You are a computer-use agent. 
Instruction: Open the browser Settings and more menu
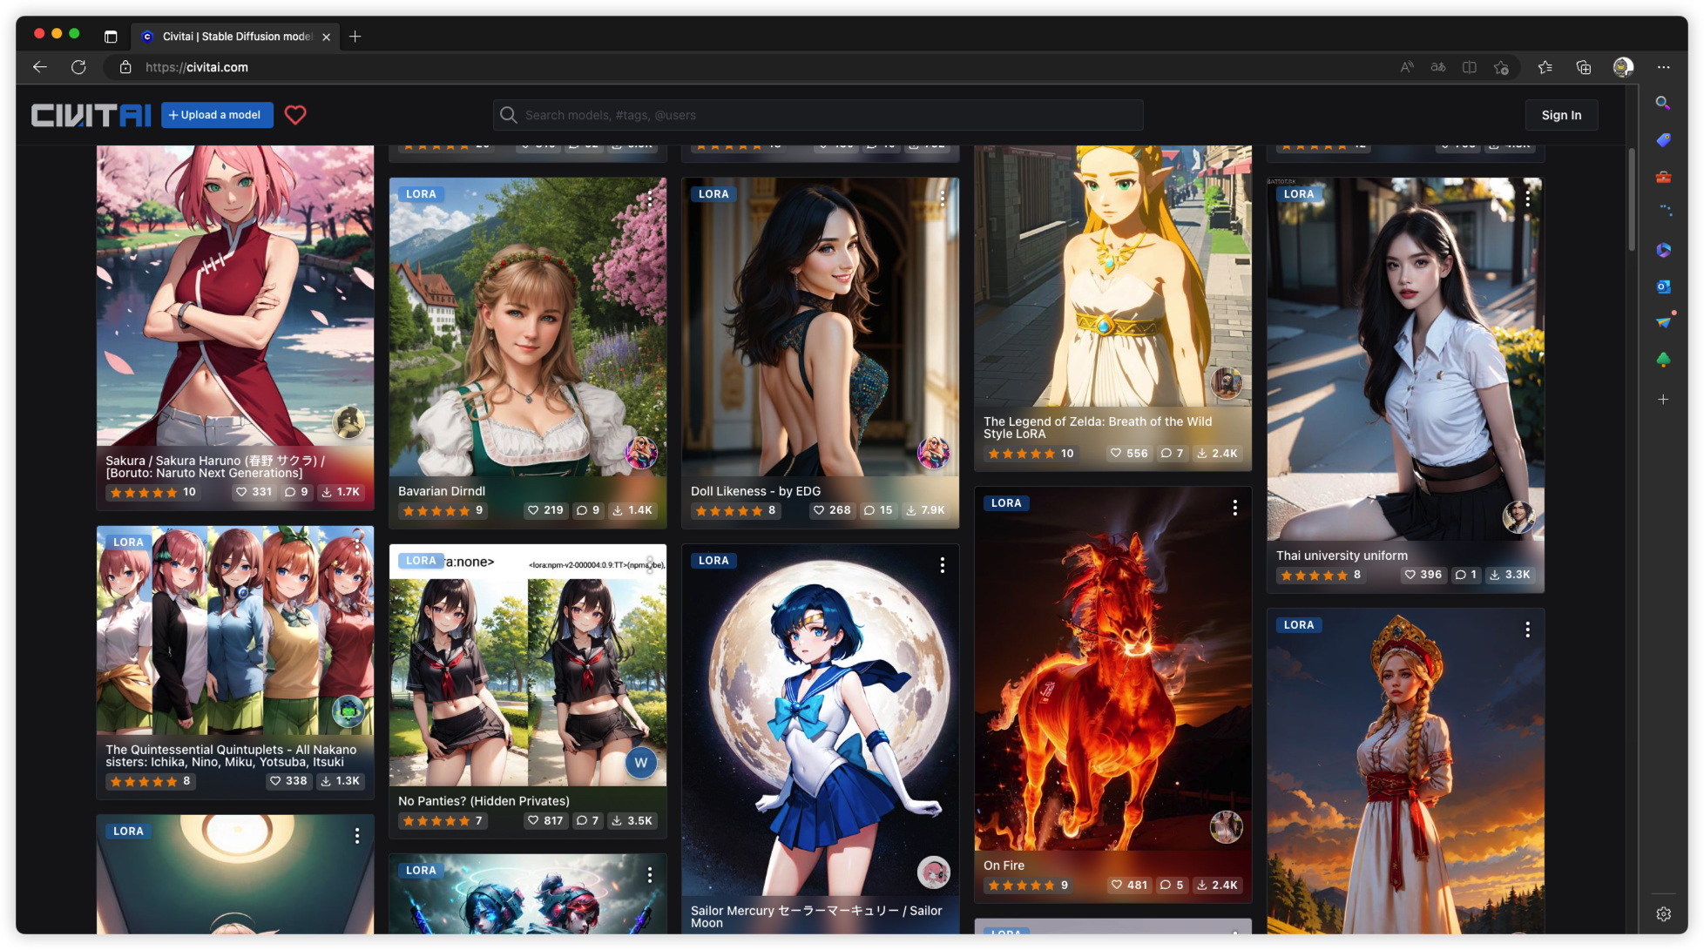pos(1663,67)
